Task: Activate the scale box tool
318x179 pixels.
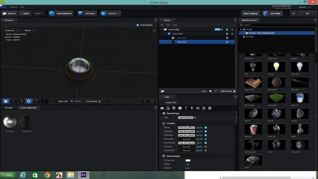Action: [x=36, y=101]
